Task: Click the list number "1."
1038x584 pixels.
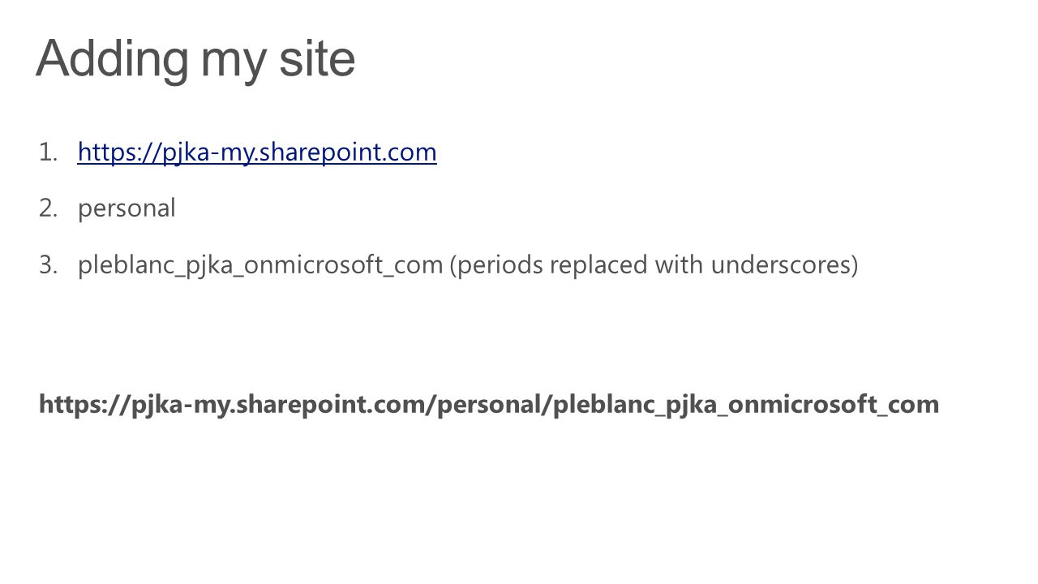Action: [48, 152]
